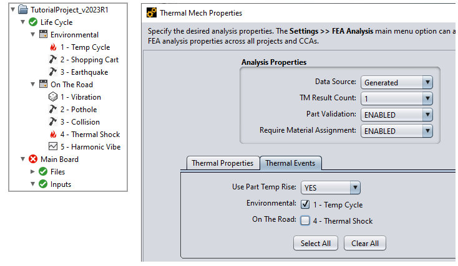458x266 pixels.
Task: Select the Thermal Events tab
Action: (290, 163)
